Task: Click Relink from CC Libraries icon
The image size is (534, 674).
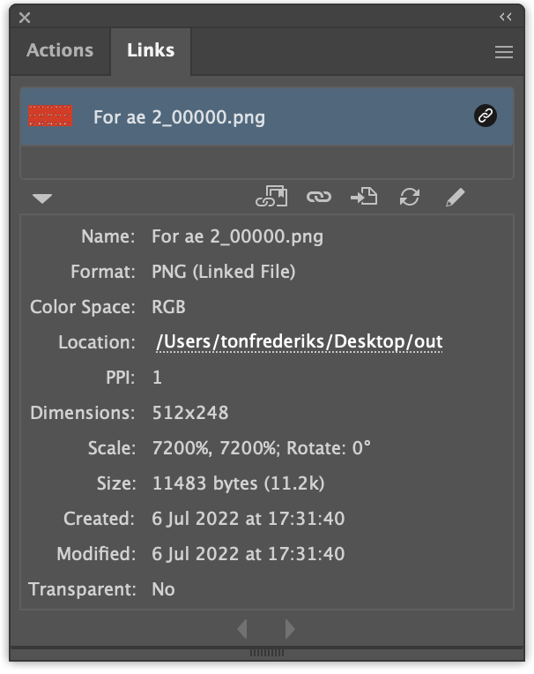Action: click(271, 197)
